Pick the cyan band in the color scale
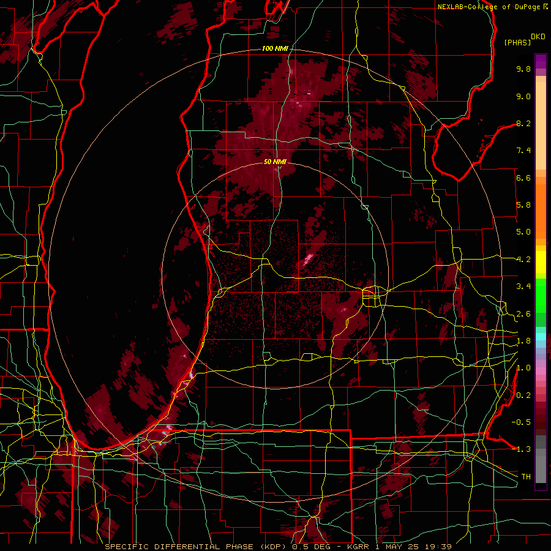This screenshot has height=551, width=551. click(x=541, y=336)
